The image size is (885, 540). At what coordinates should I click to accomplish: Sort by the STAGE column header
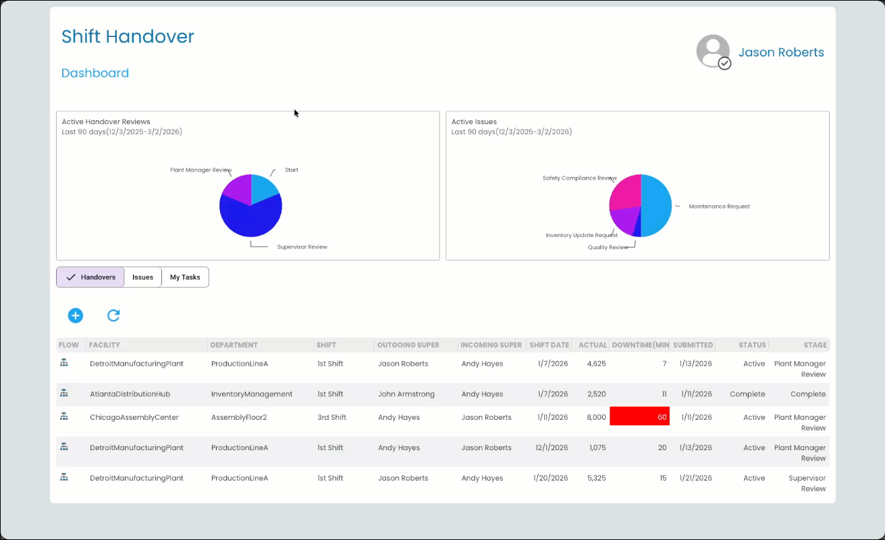click(815, 345)
